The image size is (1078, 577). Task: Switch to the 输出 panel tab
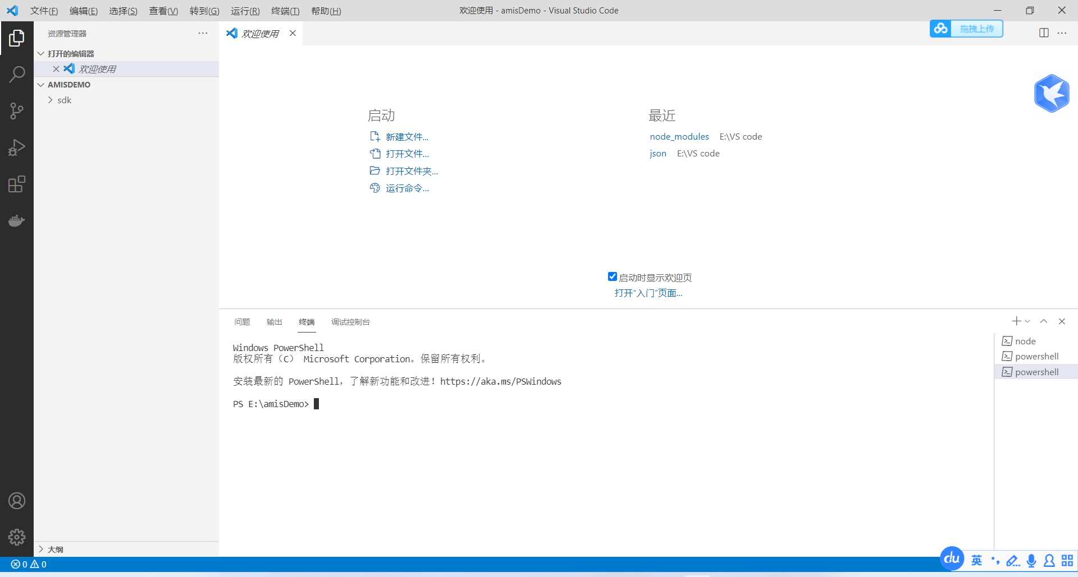click(x=274, y=322)
